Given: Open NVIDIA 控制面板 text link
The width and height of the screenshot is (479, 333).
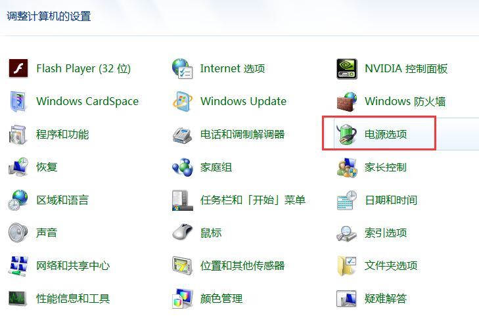Looking at the screenshot, I should pyautogui.click(x=406, y=68).
